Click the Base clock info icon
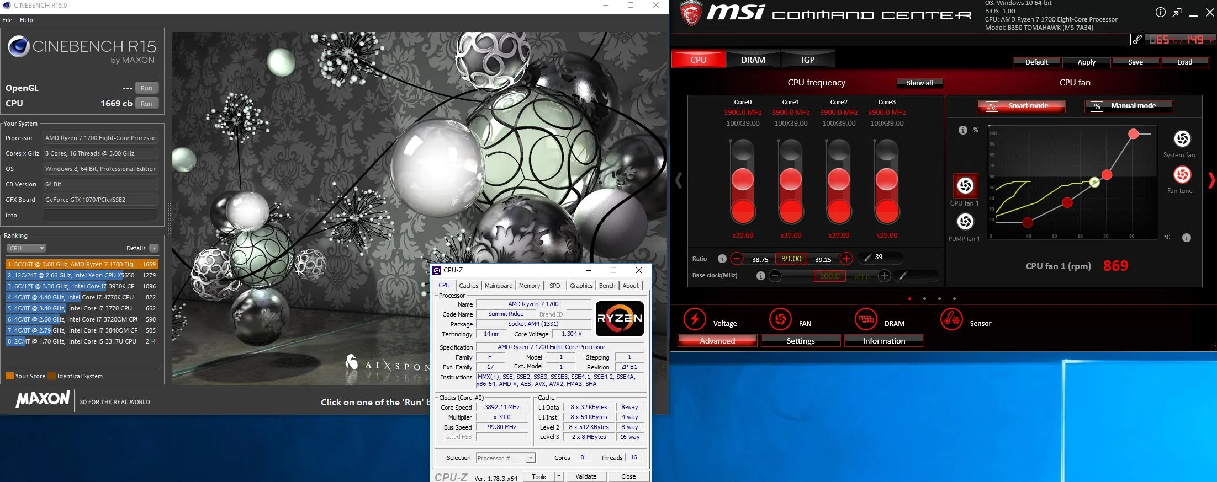Viewport: 1217px width, 482px height. pos(760,276)
